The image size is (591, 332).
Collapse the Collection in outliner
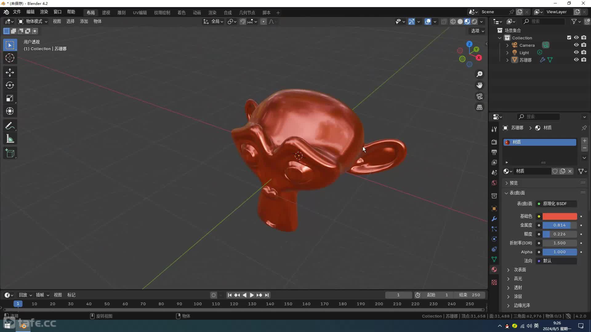(x=500, y=38)
